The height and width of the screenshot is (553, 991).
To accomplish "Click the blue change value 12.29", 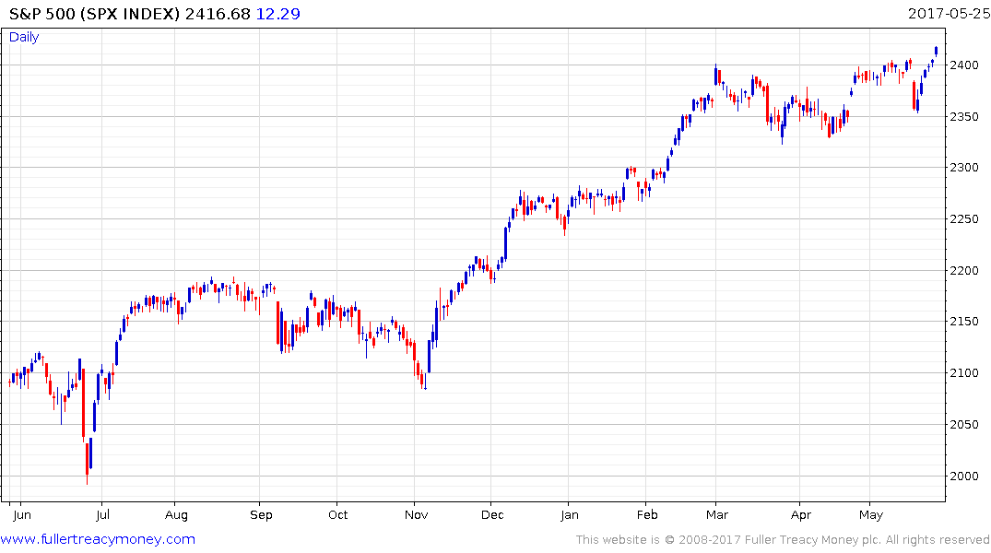I will tap(278, 14).
